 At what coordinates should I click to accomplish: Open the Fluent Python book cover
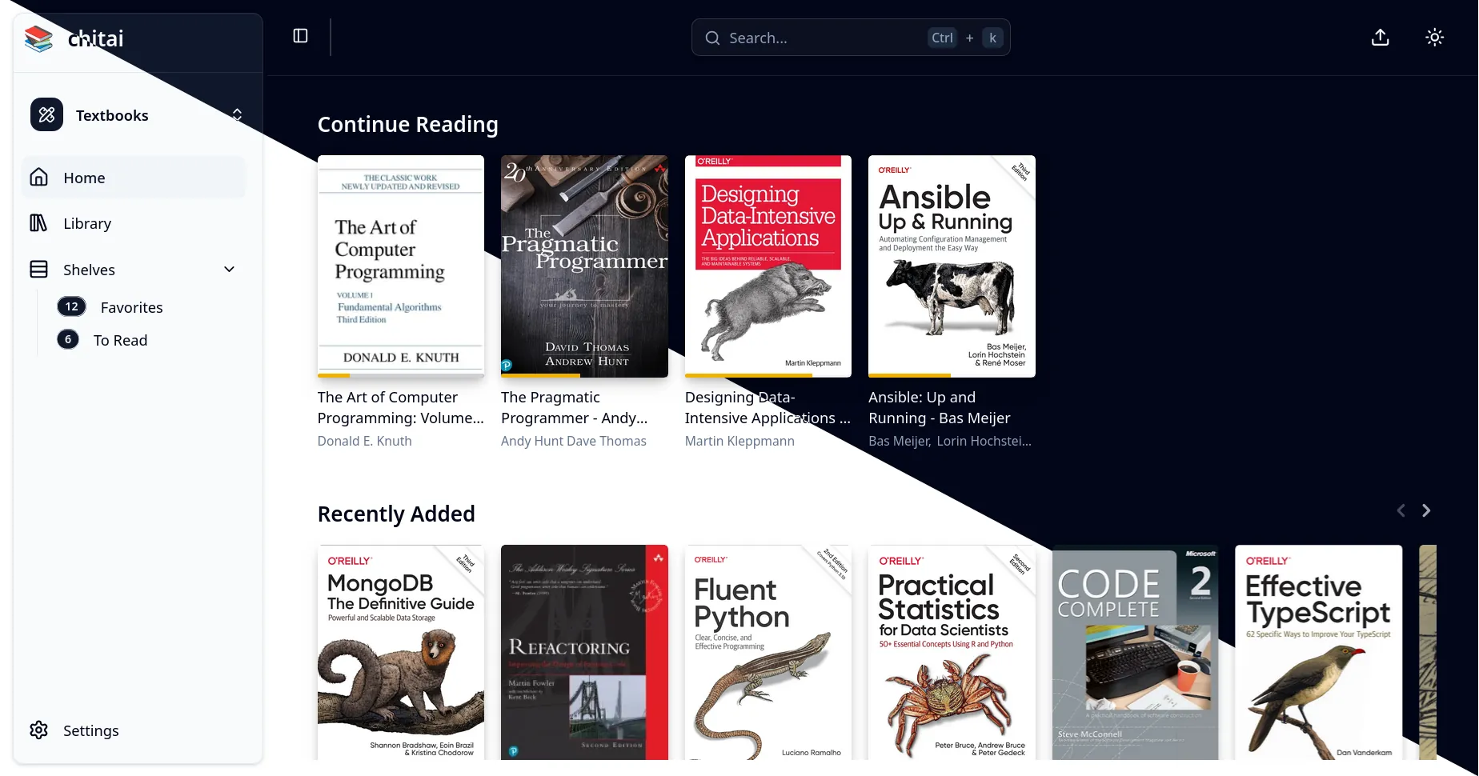[768, 652]
